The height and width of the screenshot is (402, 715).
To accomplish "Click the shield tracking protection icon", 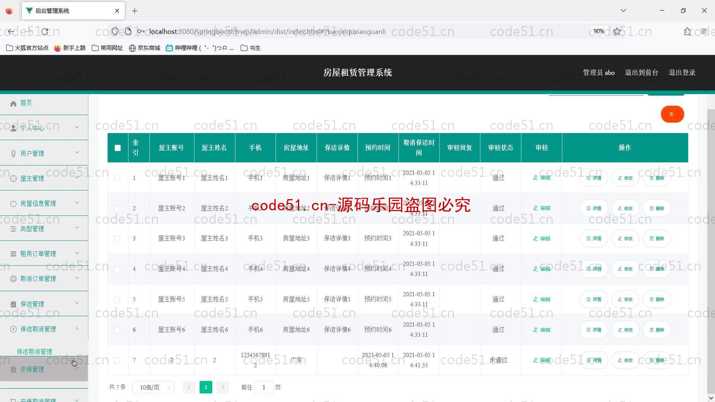I will 115,32.
